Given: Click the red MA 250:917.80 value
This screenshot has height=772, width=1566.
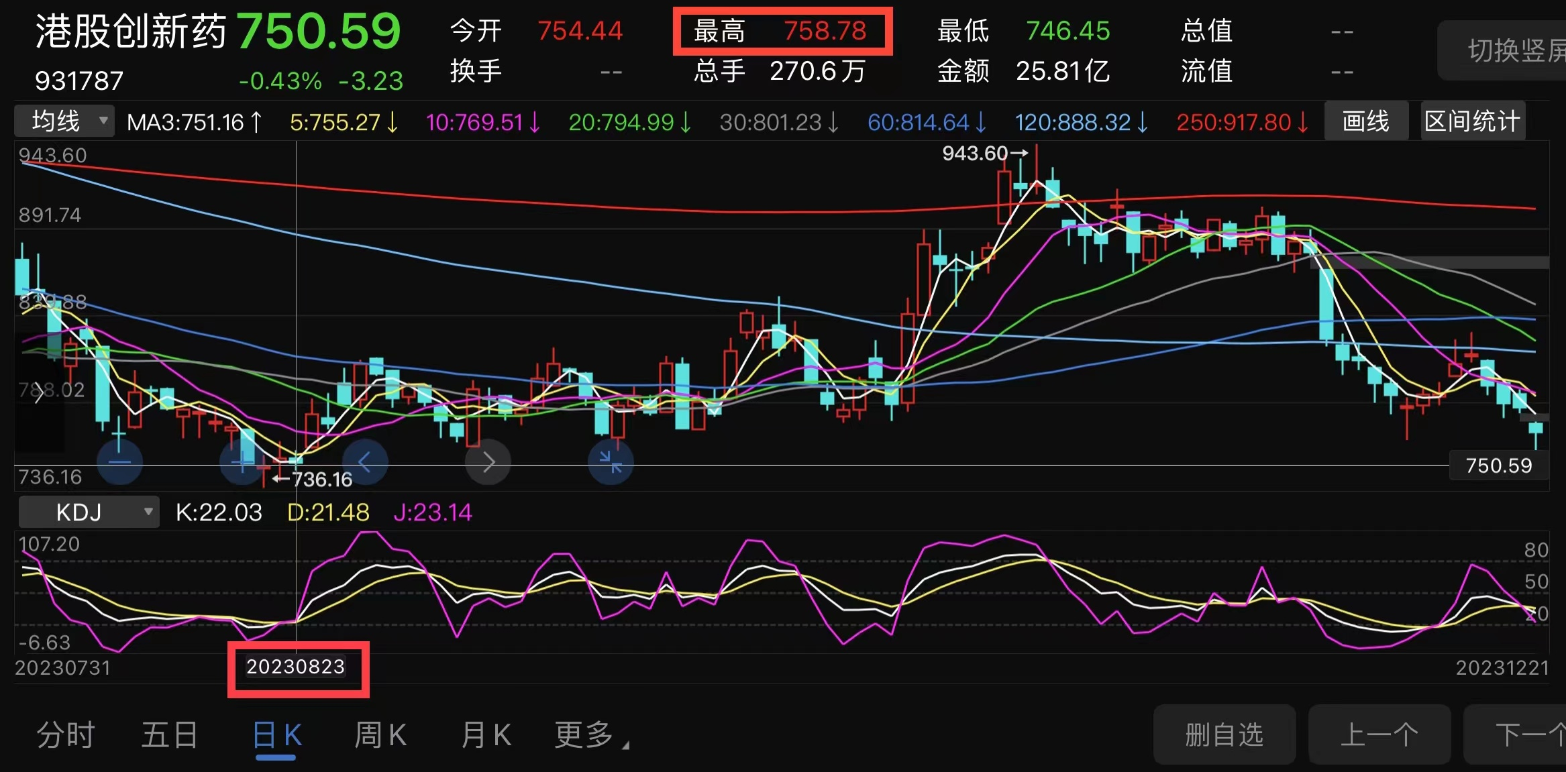Looking at the screenshot, I should [1243, 122].
